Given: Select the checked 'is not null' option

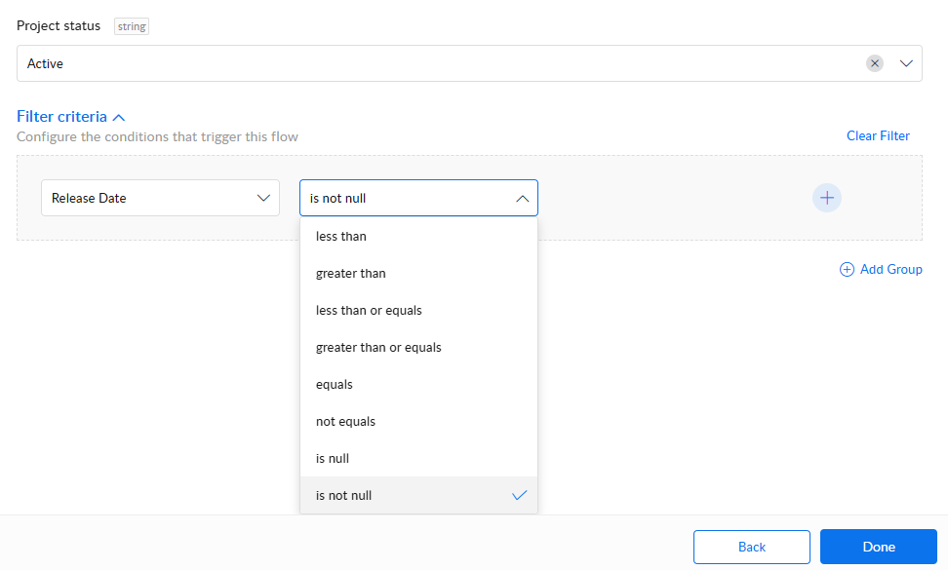Looking at the screenshot, I should (344, 496).
